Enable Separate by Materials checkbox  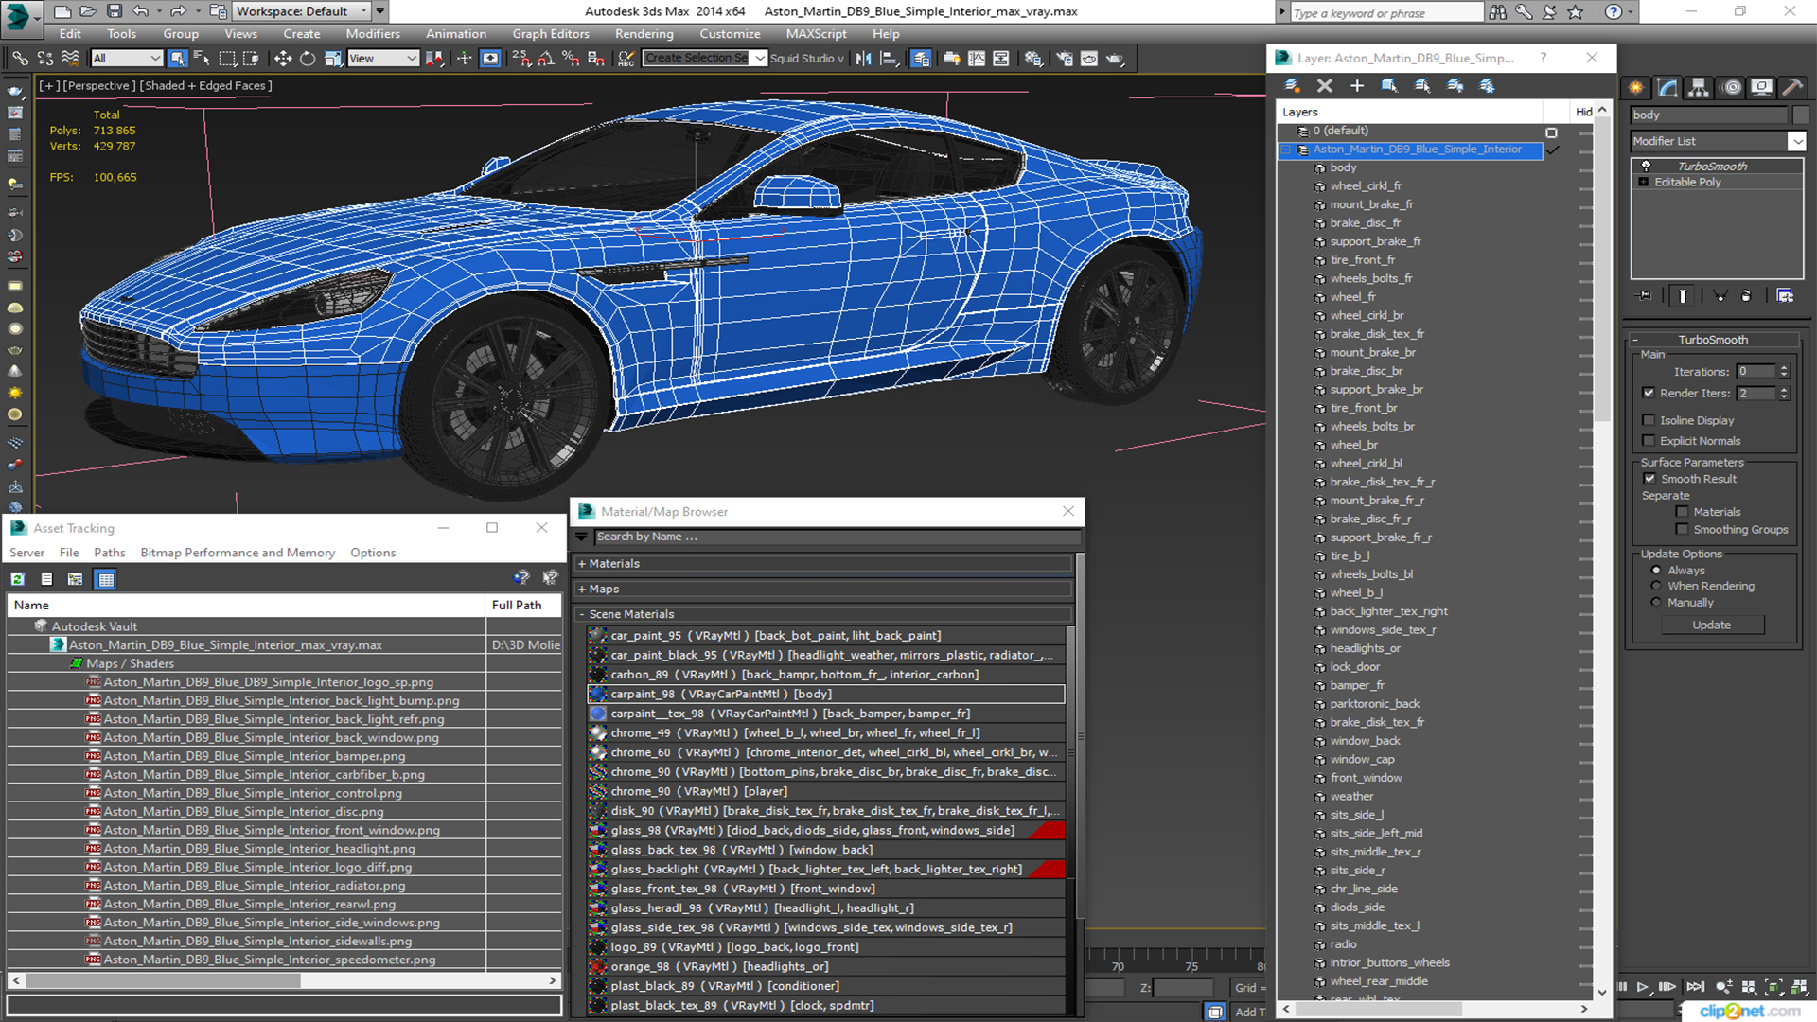point(1682,512)
